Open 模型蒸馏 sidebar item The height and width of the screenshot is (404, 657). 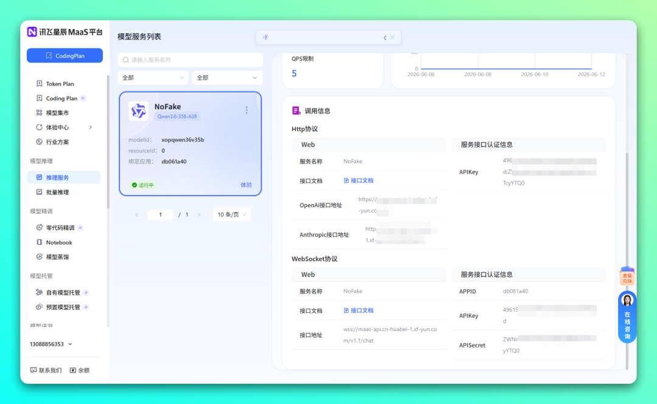click(x=57, y=257)
